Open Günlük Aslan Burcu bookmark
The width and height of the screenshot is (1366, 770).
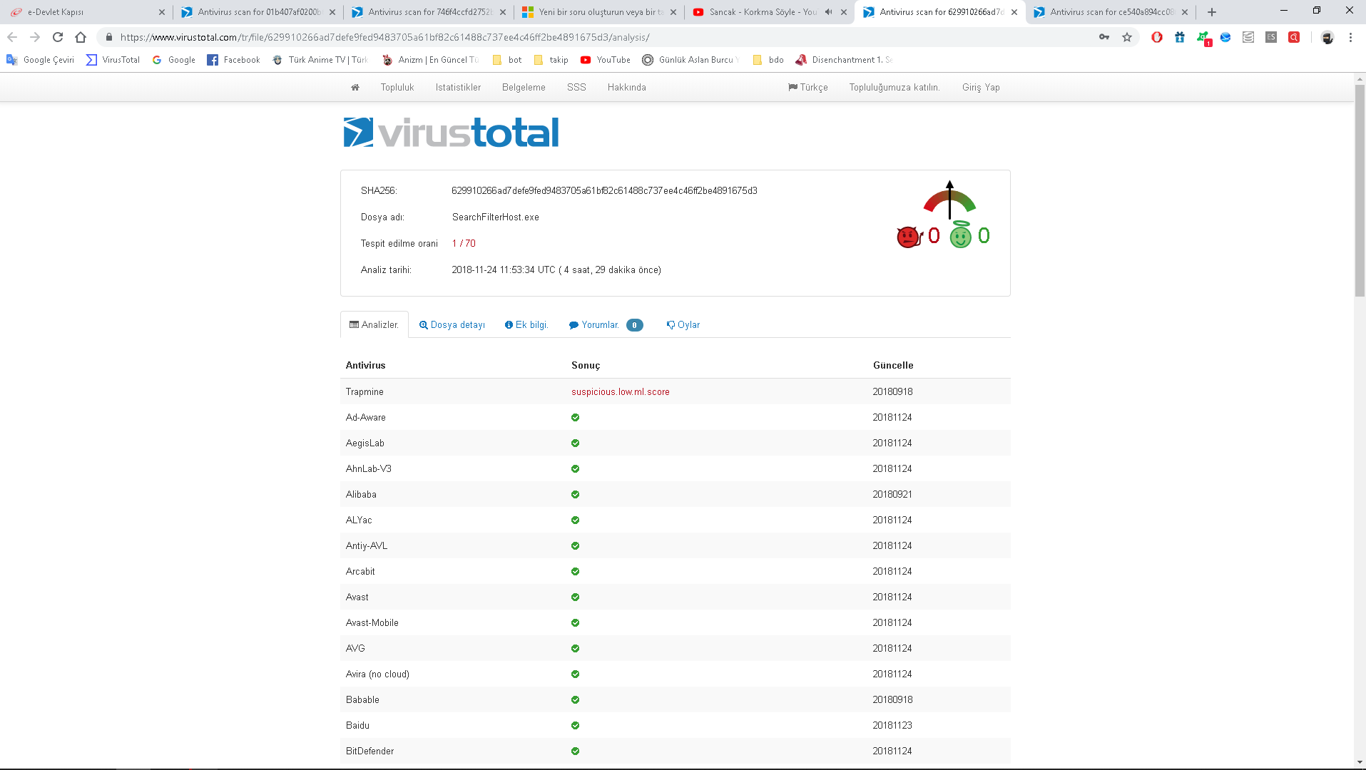tap(690, 60)
